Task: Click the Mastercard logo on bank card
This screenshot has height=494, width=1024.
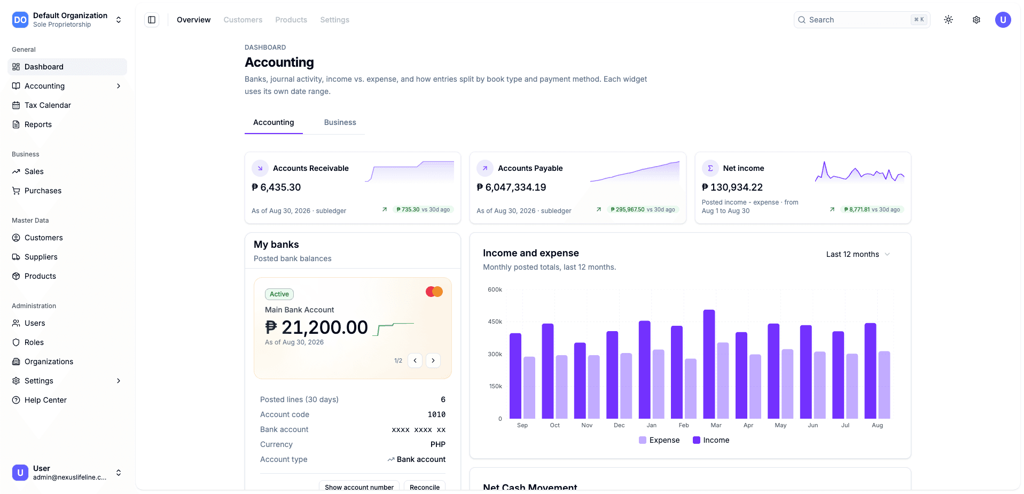Action: 434,292
